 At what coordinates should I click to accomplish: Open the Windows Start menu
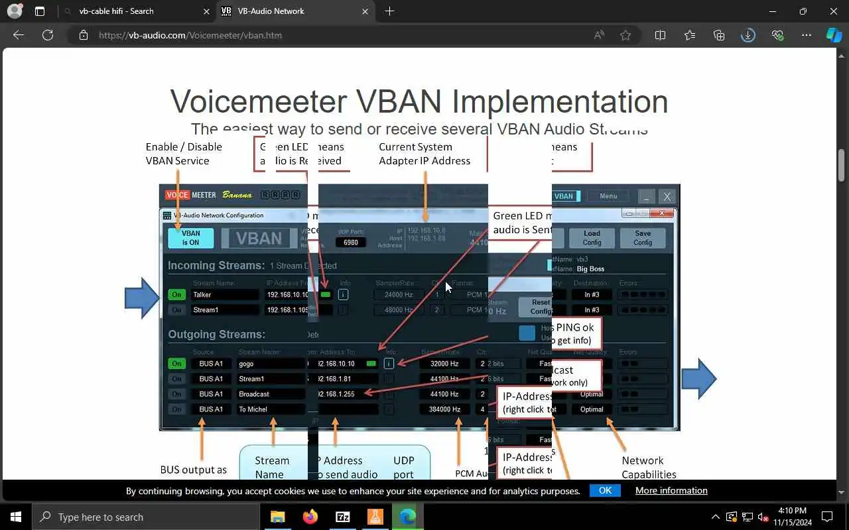(x=16, y=517)
